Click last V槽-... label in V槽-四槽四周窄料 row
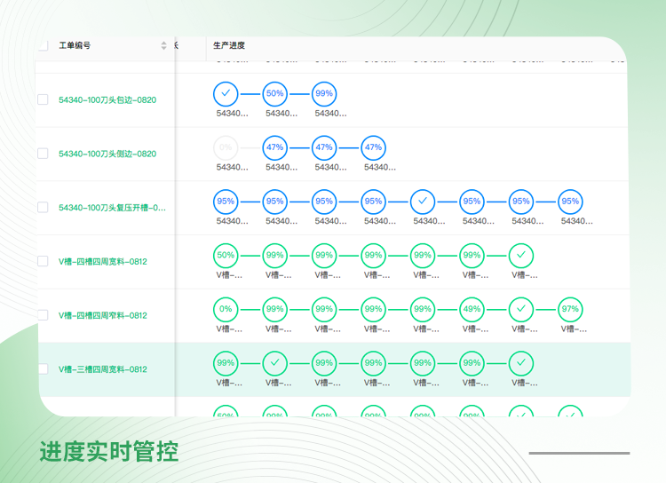 coord(574,329)
